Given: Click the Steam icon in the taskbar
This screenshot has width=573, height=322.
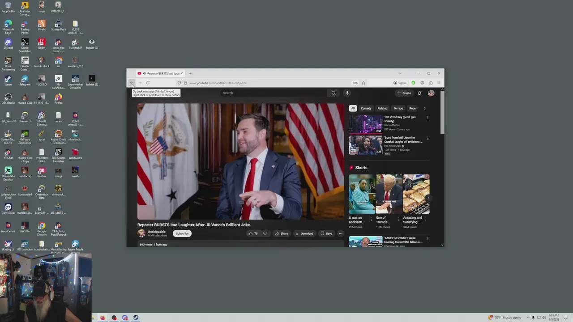Looking at the screenshot, I should (x=136, y=318).
